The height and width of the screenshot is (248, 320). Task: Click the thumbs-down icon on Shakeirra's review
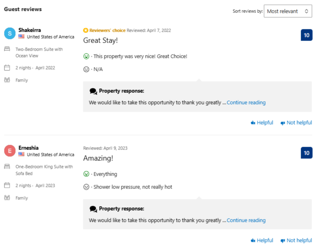(x=283, y=123)
